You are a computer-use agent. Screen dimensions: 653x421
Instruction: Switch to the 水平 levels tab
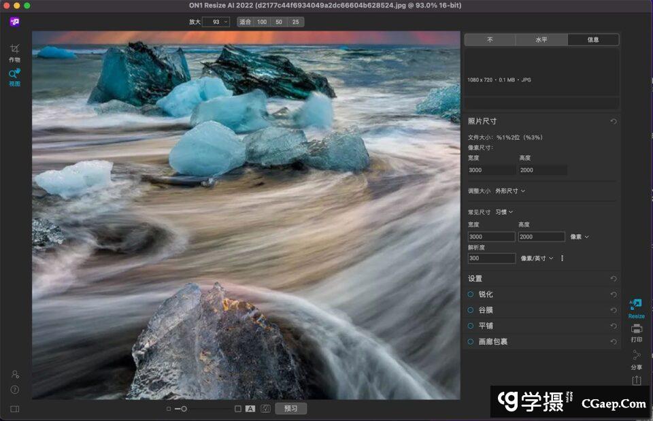(x=541, y=39)
